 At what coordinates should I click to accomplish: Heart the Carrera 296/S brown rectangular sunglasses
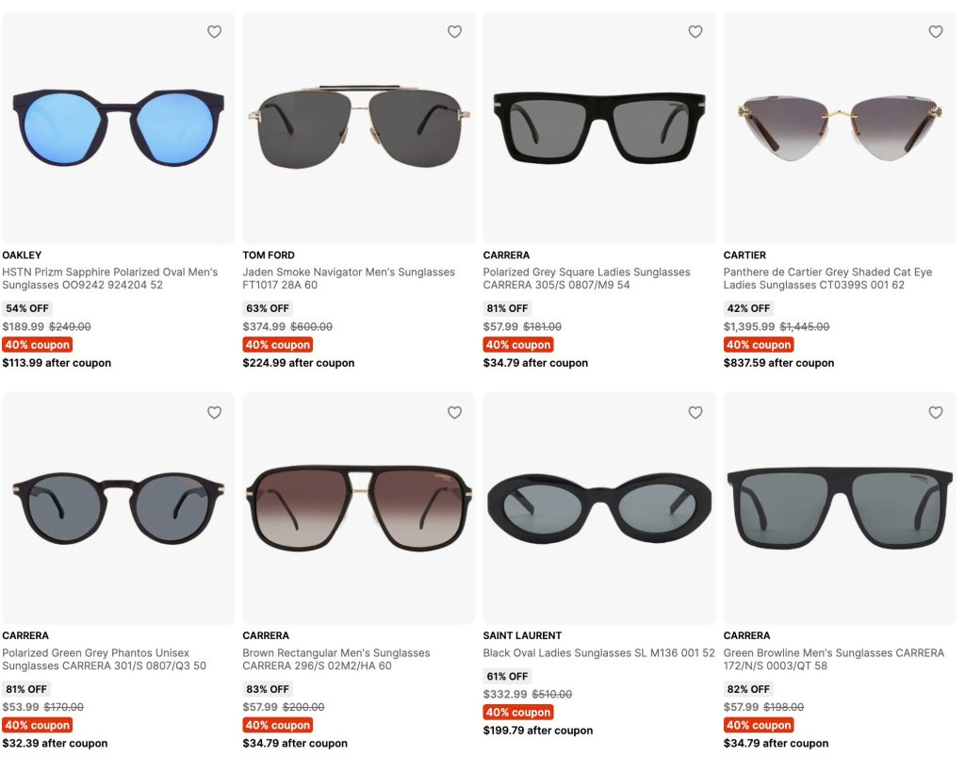pyautogui.click(x=454, y=413)
